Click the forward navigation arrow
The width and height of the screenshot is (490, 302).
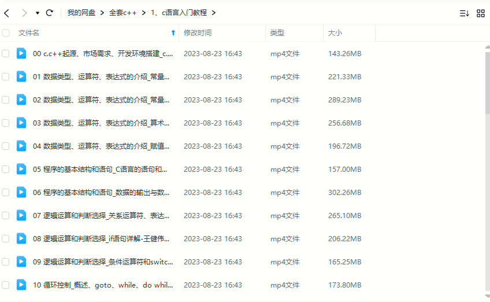coord(24,13)
